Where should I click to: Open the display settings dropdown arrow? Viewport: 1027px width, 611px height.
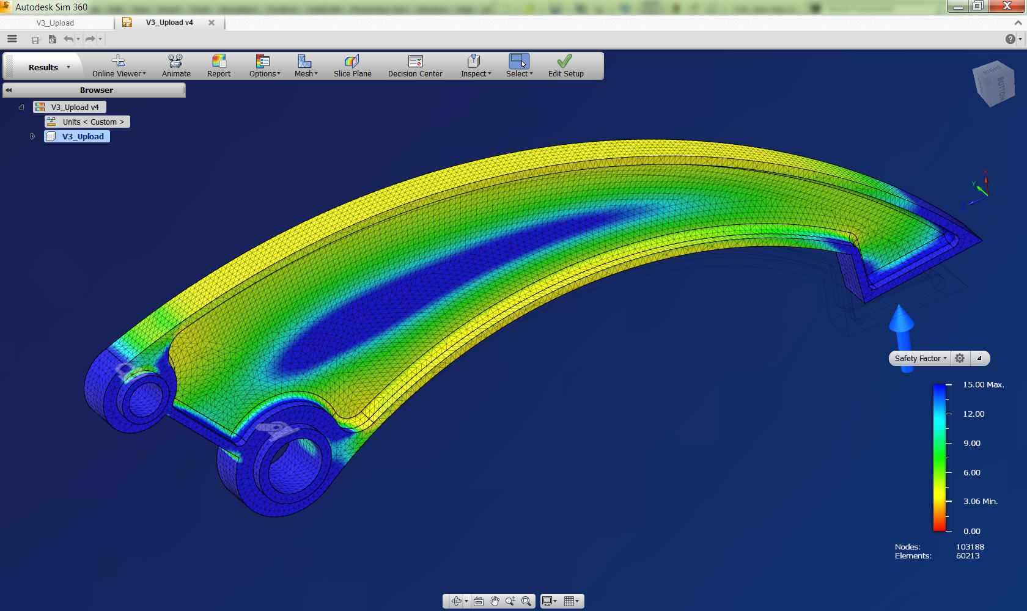556,601
